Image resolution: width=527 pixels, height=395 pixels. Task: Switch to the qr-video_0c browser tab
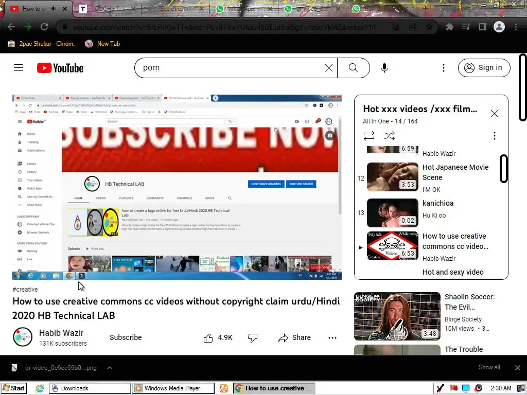coord(312,9)
